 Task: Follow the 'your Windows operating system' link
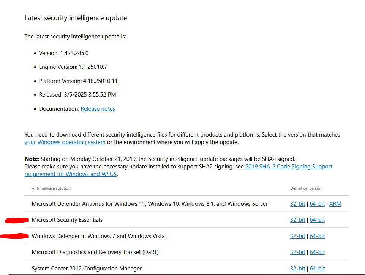(65, 142)
